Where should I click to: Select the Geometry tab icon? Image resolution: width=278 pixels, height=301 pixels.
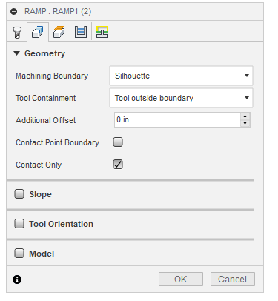point(38,32)
